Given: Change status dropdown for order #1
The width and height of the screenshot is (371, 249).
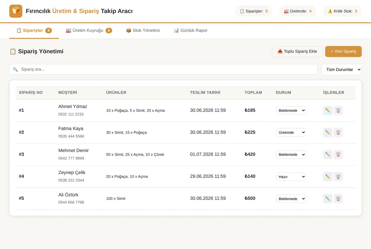Looking at the screenshot, I should pos(291,110).
